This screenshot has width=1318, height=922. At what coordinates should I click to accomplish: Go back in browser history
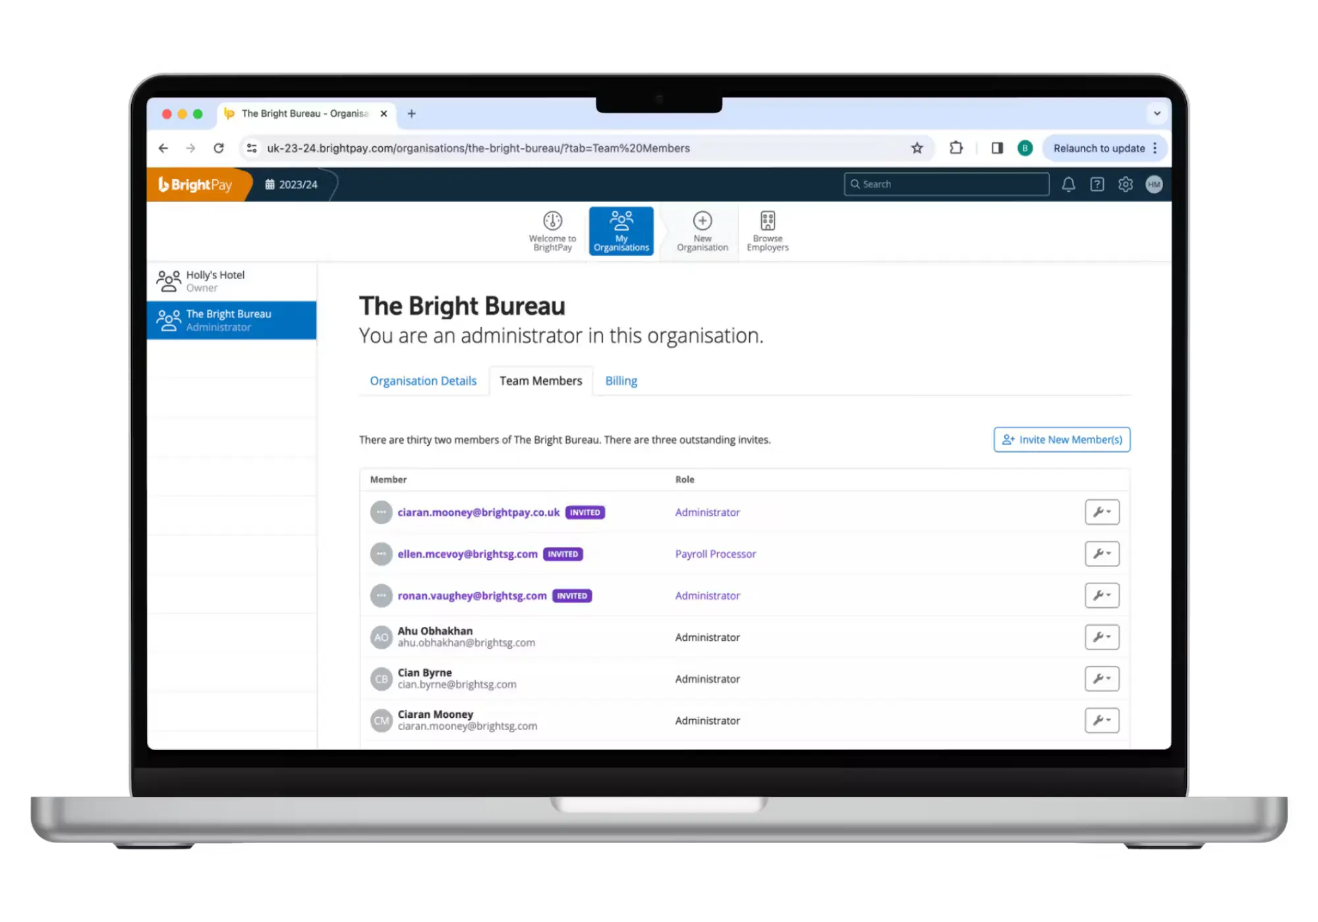[163, 148]
